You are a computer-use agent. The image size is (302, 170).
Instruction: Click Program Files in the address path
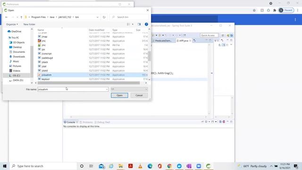point(39,17)
